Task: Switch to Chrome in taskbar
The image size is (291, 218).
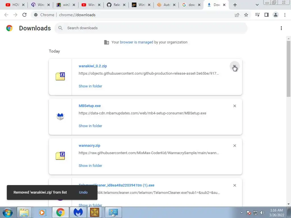Action: click(x=60, y=212)
